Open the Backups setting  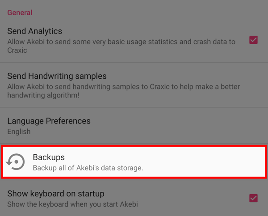point(134,162)
